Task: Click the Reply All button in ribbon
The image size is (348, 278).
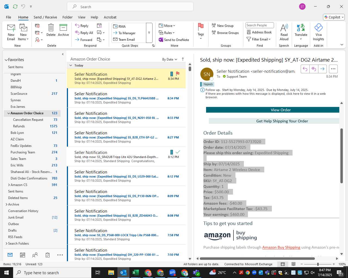Action: click(x=84, y=33)
